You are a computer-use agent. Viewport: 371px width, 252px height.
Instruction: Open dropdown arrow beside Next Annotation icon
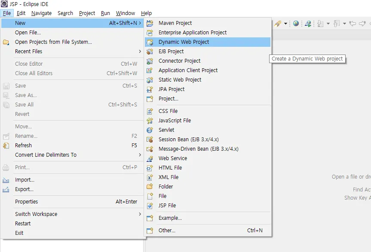(328, 24)
